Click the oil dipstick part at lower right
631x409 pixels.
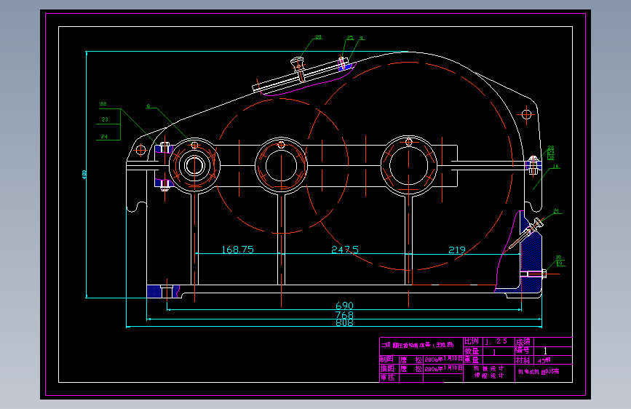(526, 233)
